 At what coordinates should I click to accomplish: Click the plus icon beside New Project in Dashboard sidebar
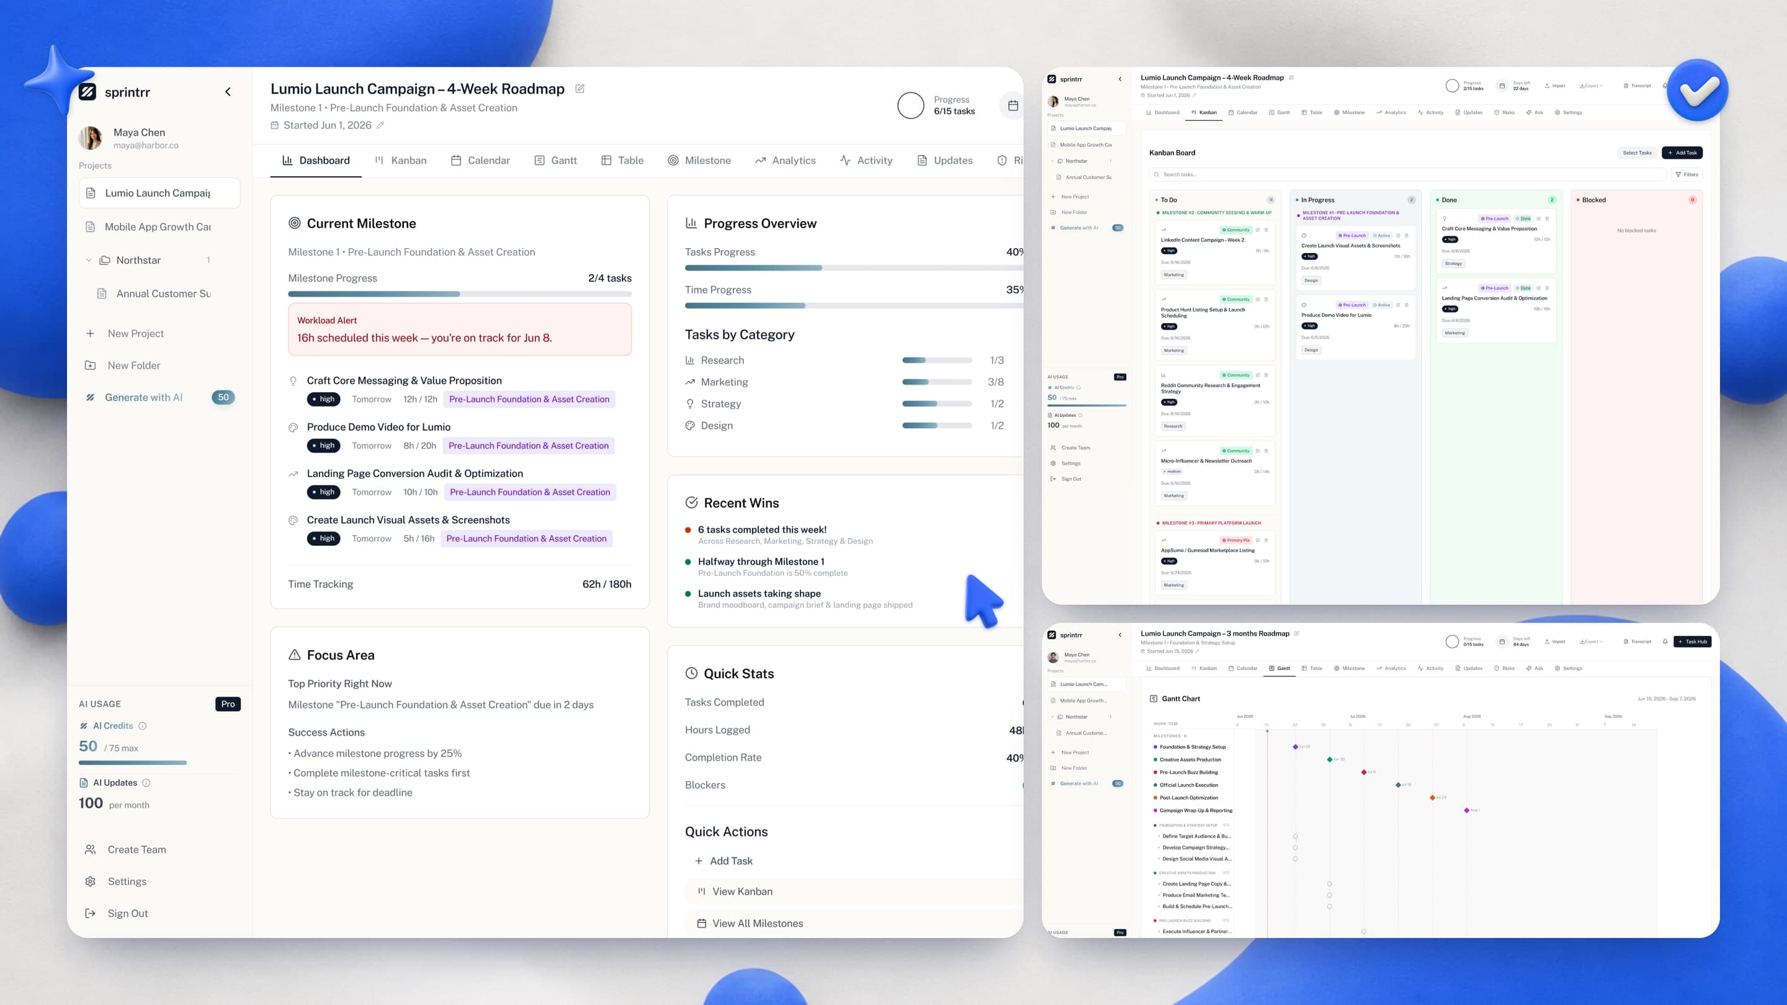point(90,334)
